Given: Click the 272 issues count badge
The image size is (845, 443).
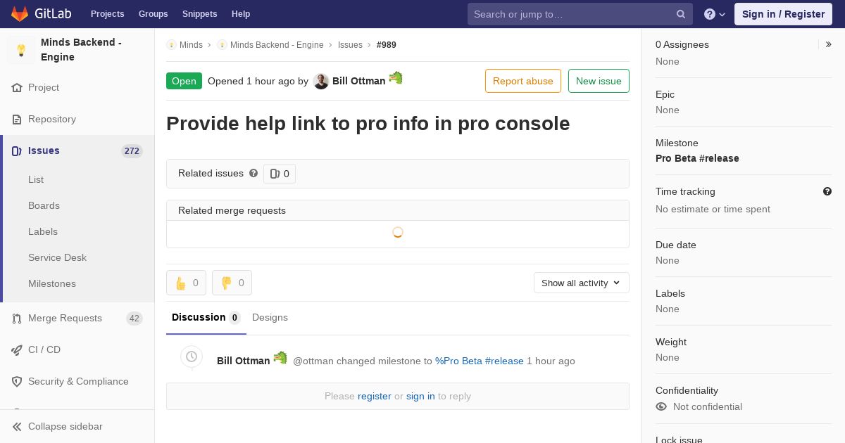Looking at the screenshot, I should pyautogui.click(x=132, y=151).
